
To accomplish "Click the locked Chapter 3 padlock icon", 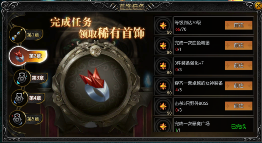I will [x=22, y=78].
